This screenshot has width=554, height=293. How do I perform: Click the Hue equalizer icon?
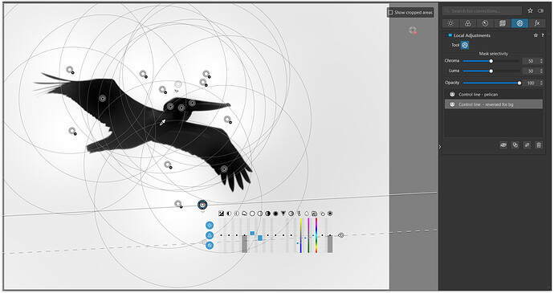[x=315, y=214]
